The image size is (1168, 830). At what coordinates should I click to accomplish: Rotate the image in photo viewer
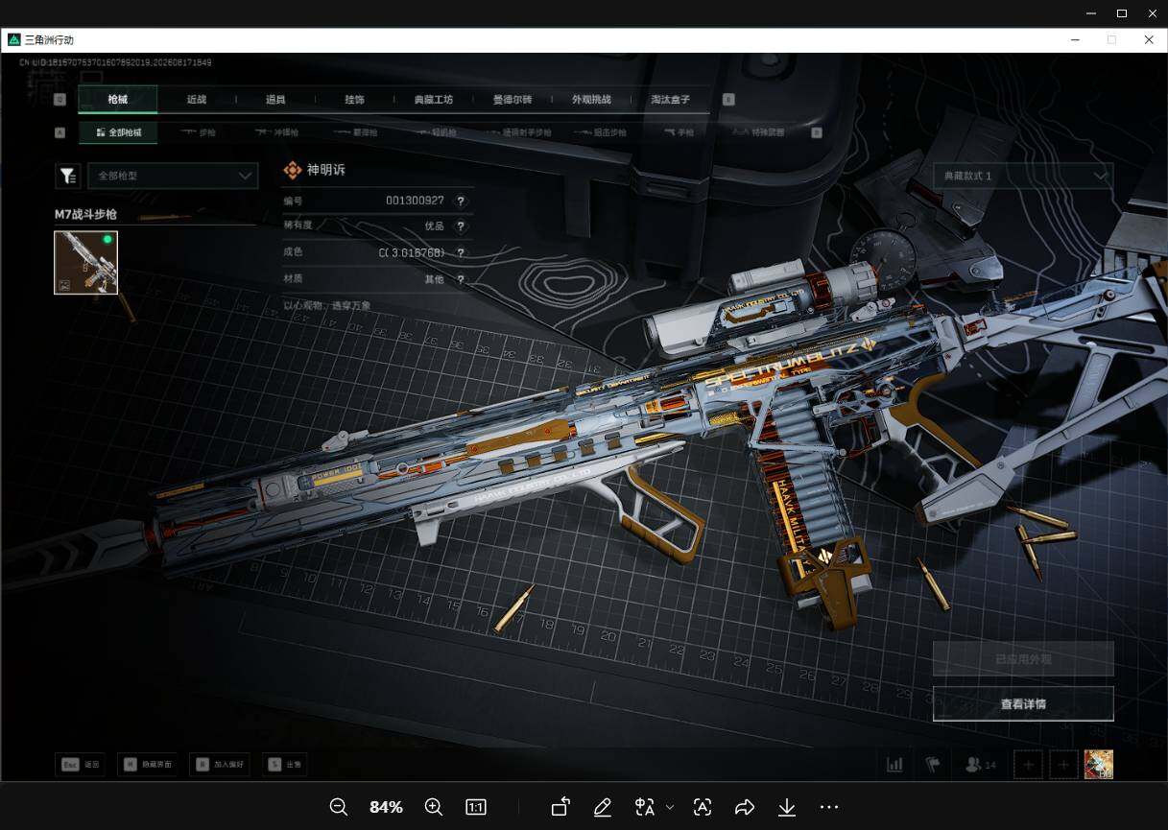coord(560,807)
